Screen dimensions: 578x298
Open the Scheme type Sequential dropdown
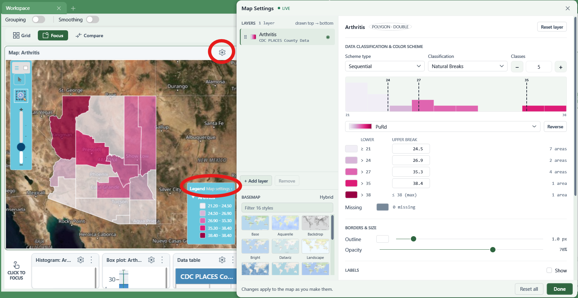click(x=385, y=66)
